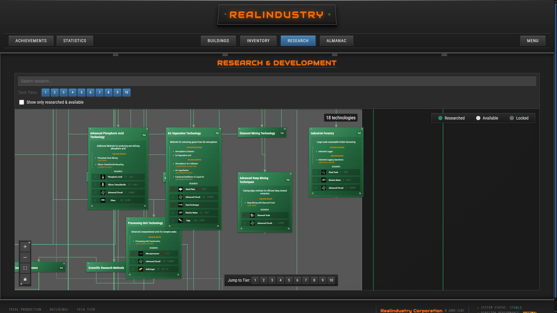Click the Diamond Tools item icon in Advanced Deep Mining
Screen dimensions: 557x313
[x=252, y=215]
